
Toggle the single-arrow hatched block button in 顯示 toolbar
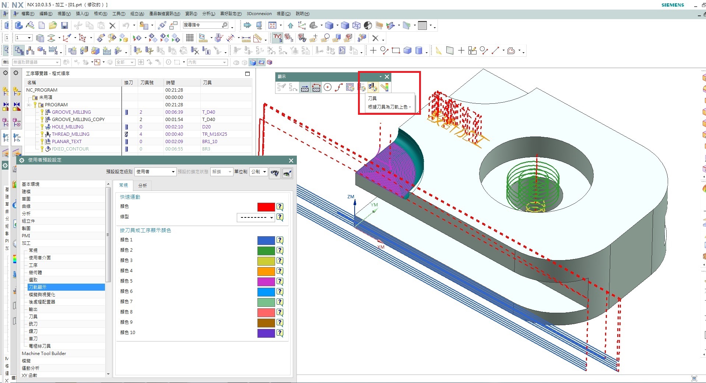click(x=305, y=87)
